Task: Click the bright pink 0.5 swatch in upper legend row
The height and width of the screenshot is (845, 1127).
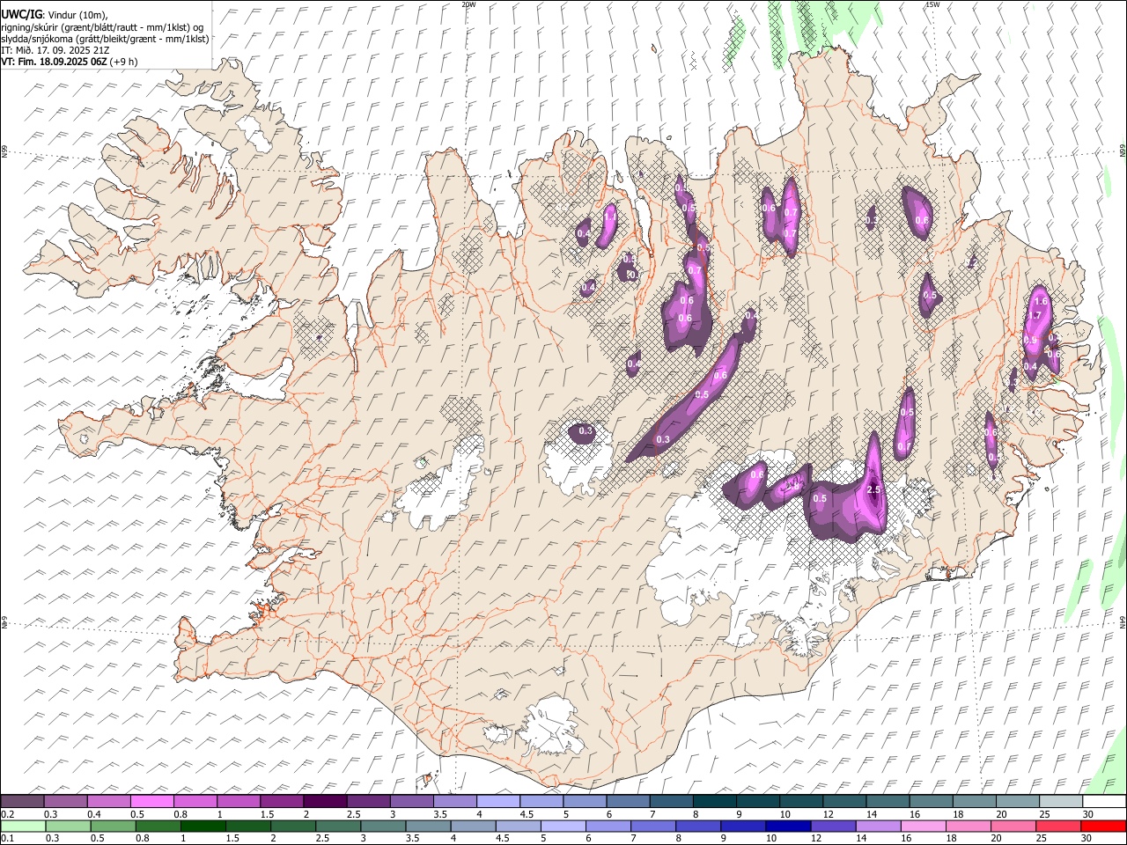Action: (x=151, y=802)
